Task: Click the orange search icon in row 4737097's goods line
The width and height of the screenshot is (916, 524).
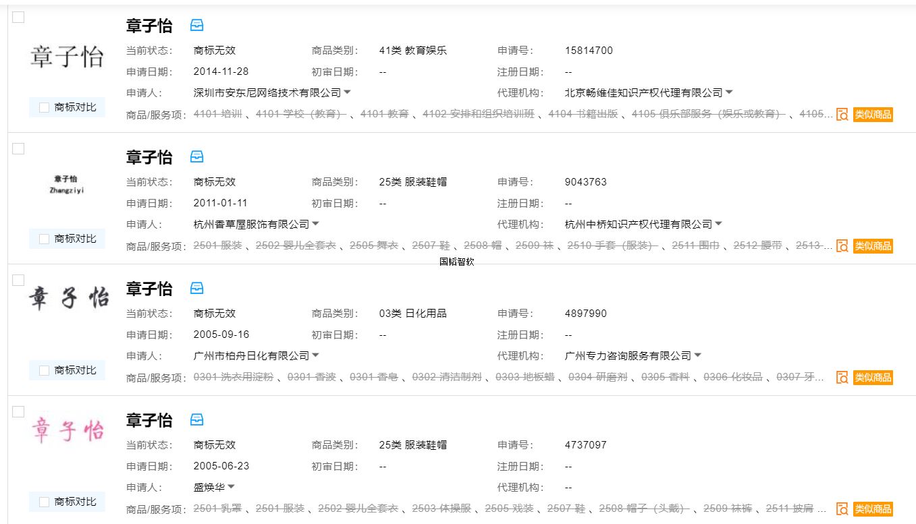Action: pos(842,509)
